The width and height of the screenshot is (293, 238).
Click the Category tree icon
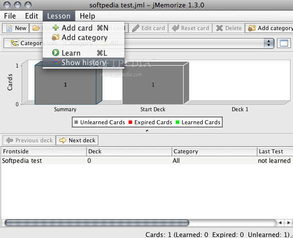coord(15,43)
